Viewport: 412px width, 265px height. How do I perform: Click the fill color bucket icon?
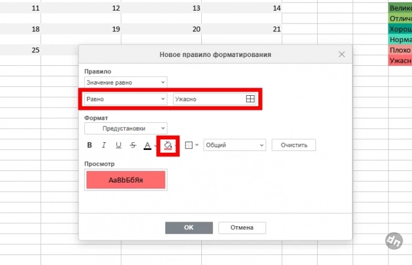point(167,145)
